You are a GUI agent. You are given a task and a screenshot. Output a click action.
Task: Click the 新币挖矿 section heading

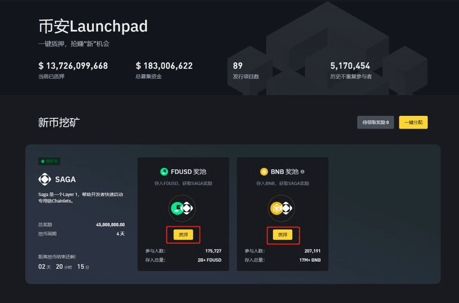click(59, 122)
